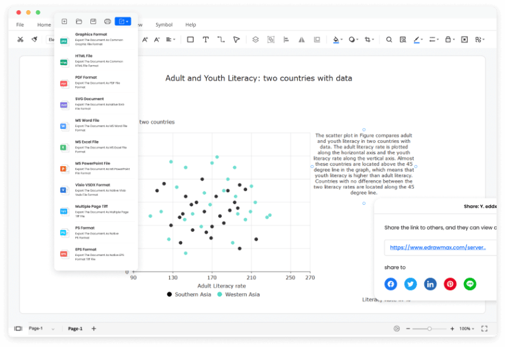Export as MS PowerPoint File

(96, 168)
